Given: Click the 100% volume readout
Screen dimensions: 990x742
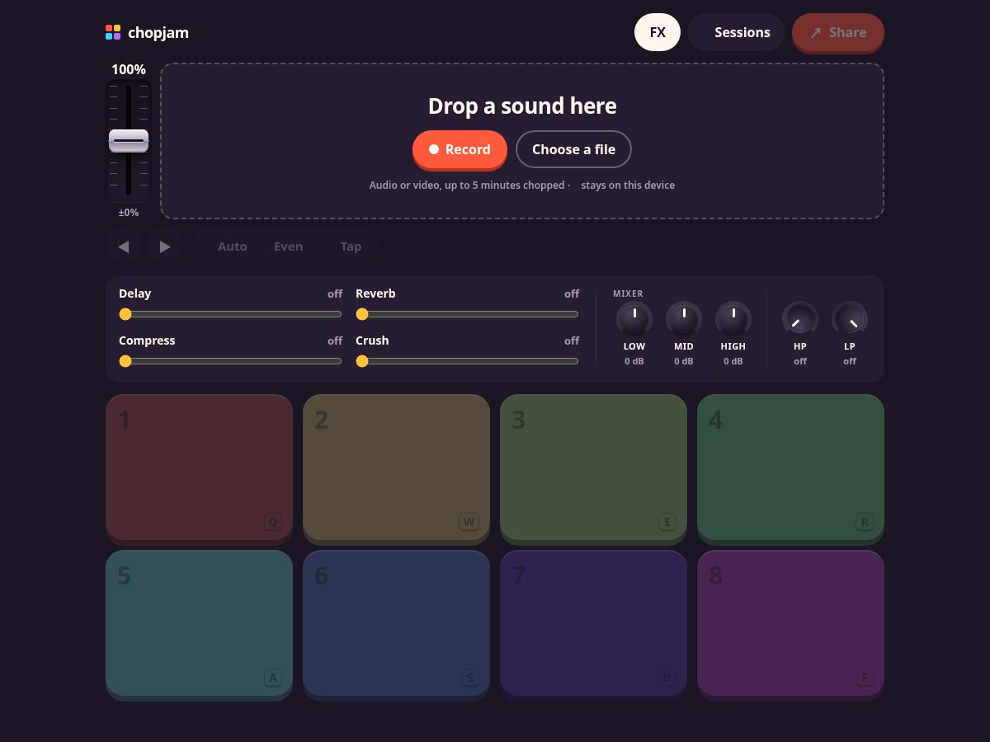Looking at the screenshot, I should tap(129, 69).
